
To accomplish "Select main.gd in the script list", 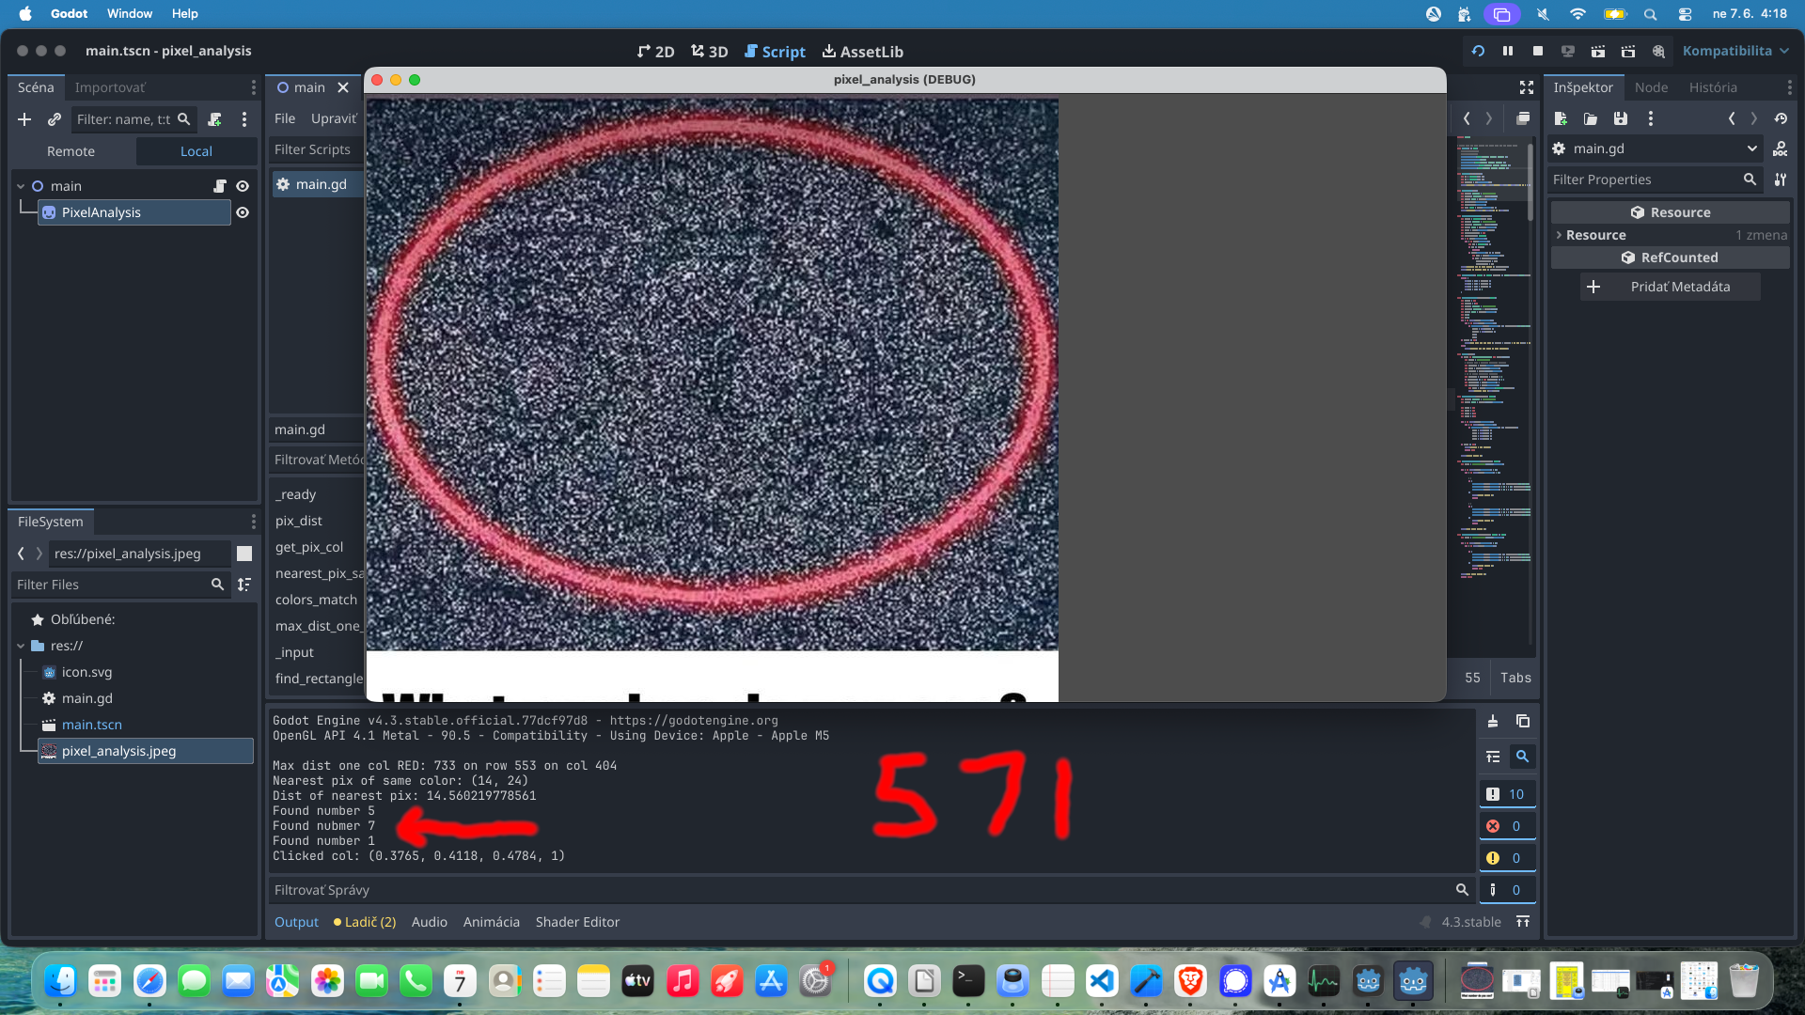I will point(318,184).
